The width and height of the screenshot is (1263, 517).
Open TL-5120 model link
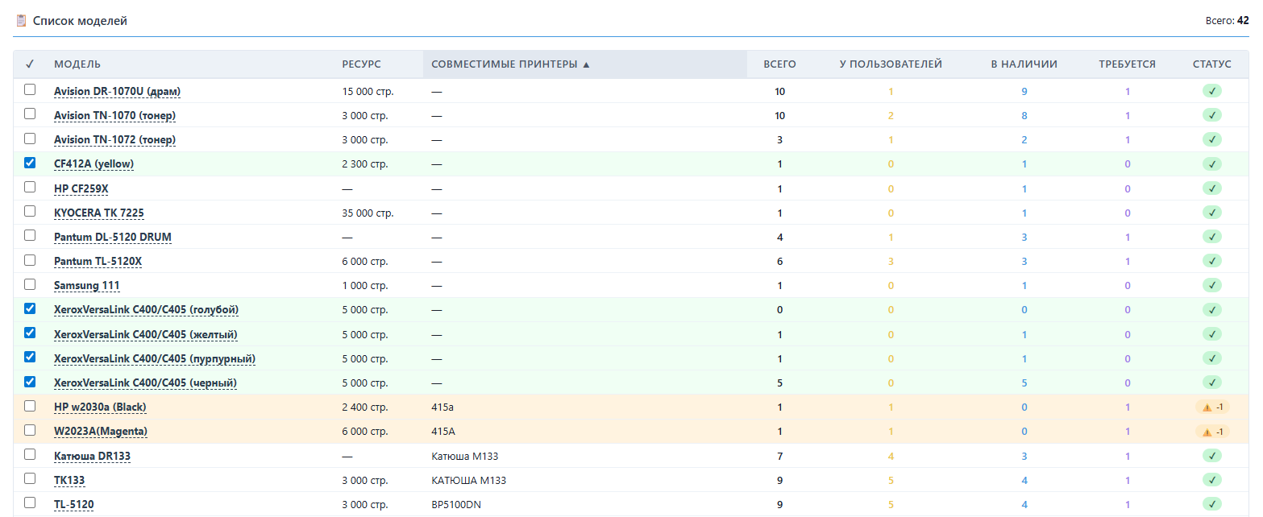click(73, 505)
